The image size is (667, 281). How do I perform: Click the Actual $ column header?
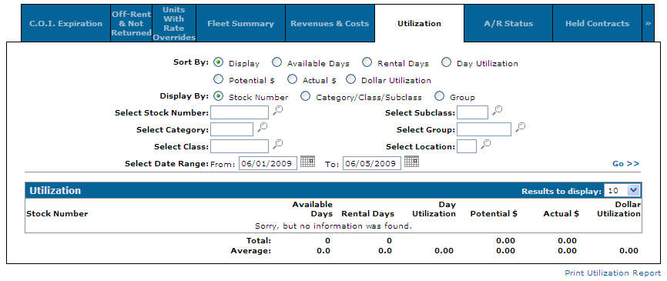pyautogui.click(x=561, y=214)
